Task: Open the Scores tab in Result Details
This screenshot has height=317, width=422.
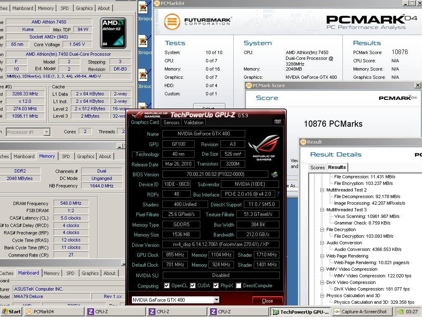Action: (318, 168)
